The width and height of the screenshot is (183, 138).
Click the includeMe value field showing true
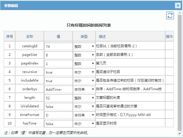58,81
